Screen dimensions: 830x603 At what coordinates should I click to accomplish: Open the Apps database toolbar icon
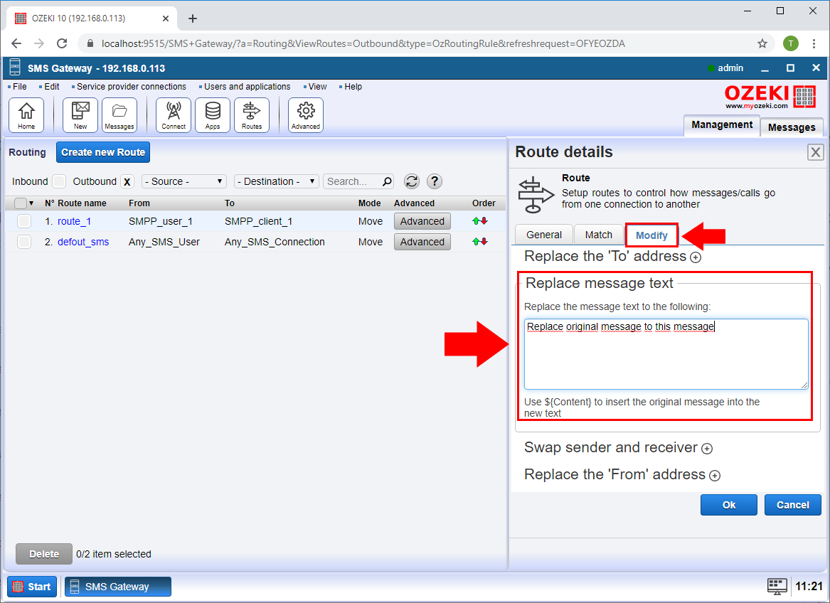(213, 115)
